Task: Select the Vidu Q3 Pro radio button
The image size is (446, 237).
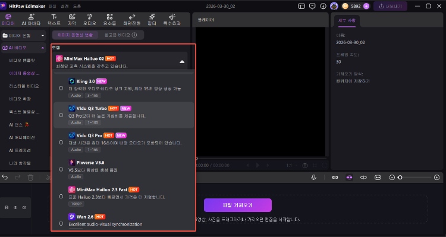Action: (x=61, y=142)
